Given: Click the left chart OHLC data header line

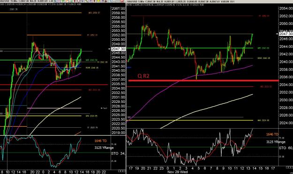Looking at the screenshot, I should [x=40, y=4].
